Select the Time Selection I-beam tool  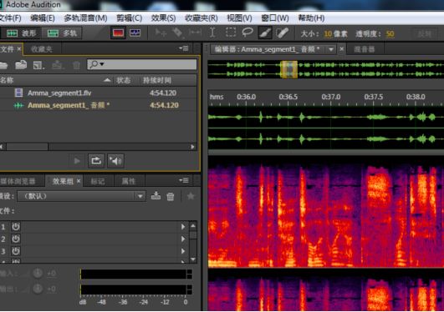tap(212, 33)
